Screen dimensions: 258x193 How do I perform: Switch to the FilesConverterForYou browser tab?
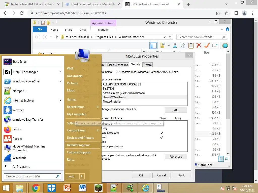(x=93, y=4)
